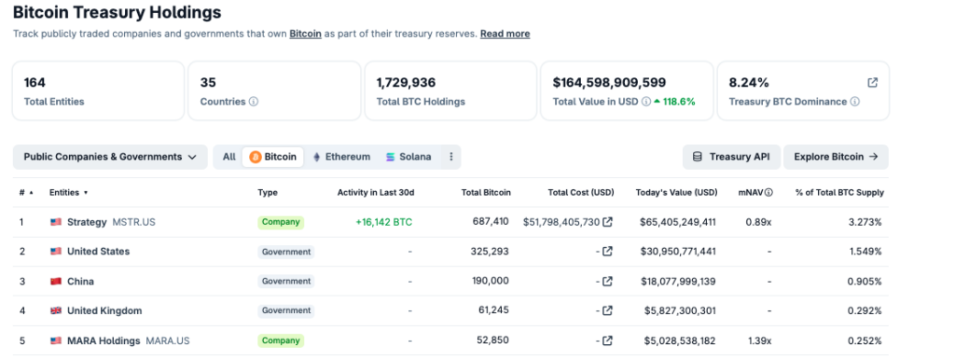955x358 pixels.
Task: Click the info icon next to Countries
Action: point(254,102)
